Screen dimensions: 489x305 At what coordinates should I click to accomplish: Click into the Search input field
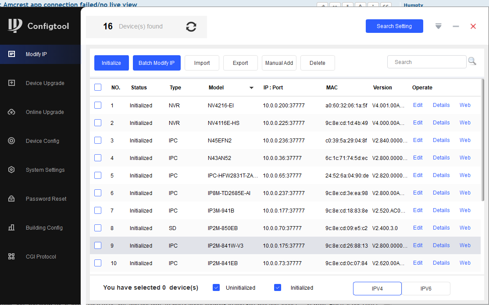point(427,62)
